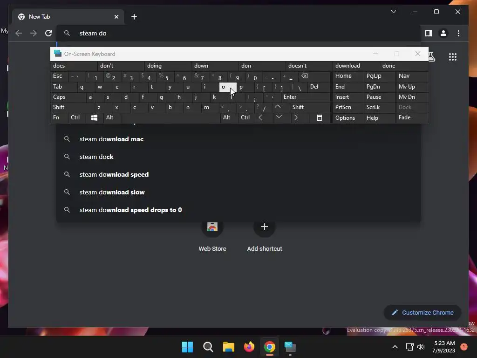Click the Mv Up key
Screen dimensions: 477x358
coord(412,87)
